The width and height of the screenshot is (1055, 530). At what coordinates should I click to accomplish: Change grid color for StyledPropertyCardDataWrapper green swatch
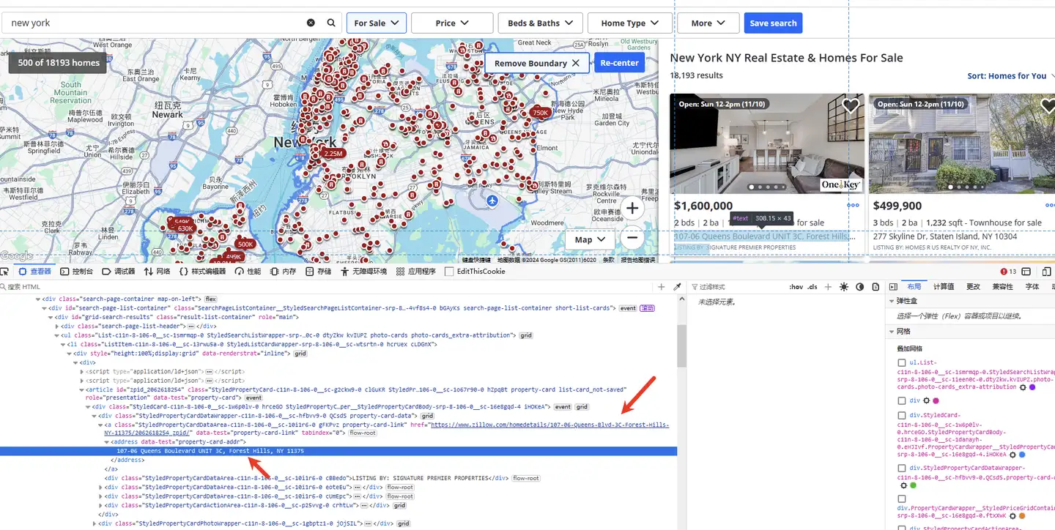pos(914,485)
